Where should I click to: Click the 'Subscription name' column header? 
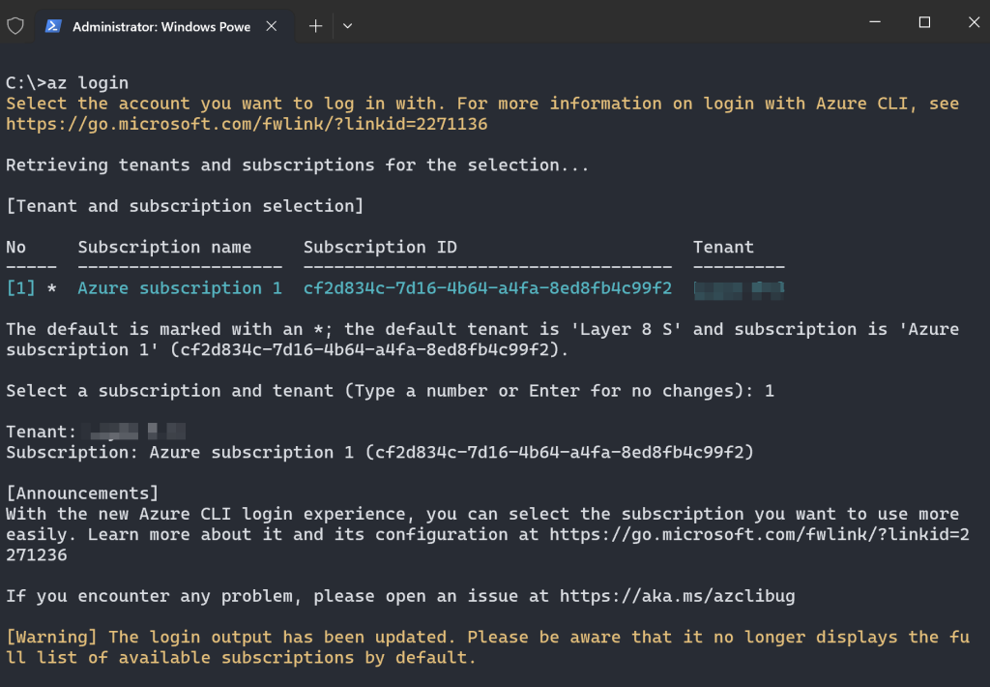(164, 247)
